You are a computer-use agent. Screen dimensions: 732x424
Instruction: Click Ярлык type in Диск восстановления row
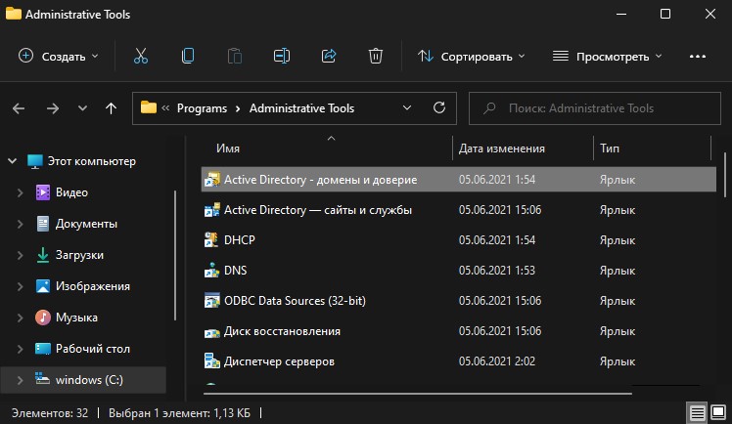tap(618, 331)
